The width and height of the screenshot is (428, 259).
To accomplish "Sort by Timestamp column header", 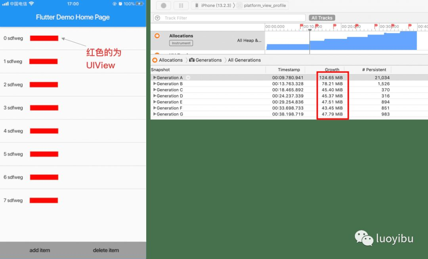I will pos(289,70).
